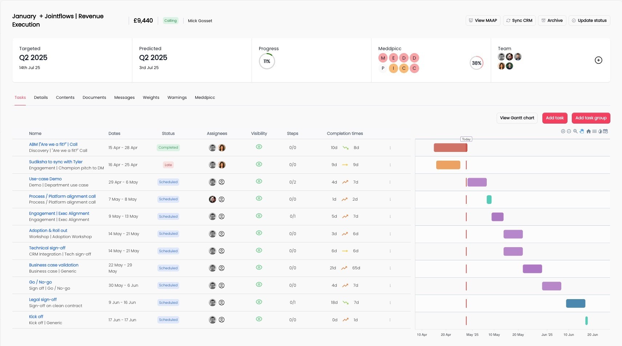Click the Add task group button
This screenshot has width=622, height=346.
(591, 118)
